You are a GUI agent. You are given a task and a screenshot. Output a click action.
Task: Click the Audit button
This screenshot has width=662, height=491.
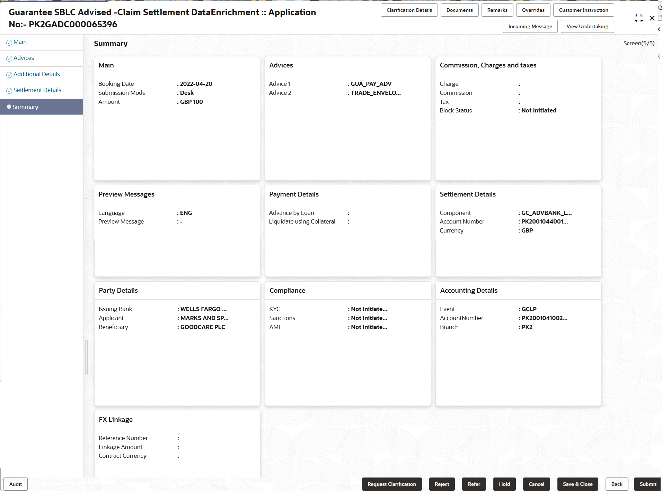point(16,484)
